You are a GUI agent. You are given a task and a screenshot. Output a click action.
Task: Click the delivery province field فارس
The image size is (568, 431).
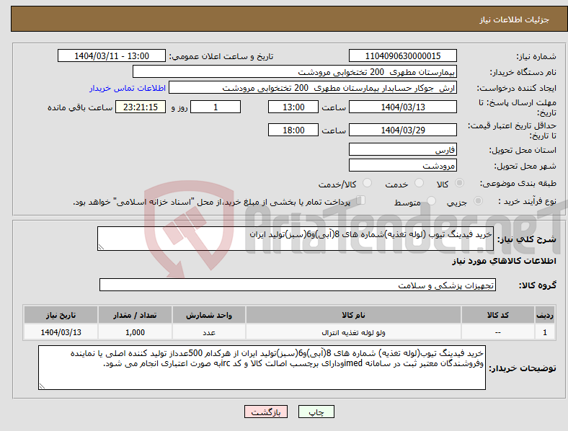pyautogui.click(x=403, y=149)
